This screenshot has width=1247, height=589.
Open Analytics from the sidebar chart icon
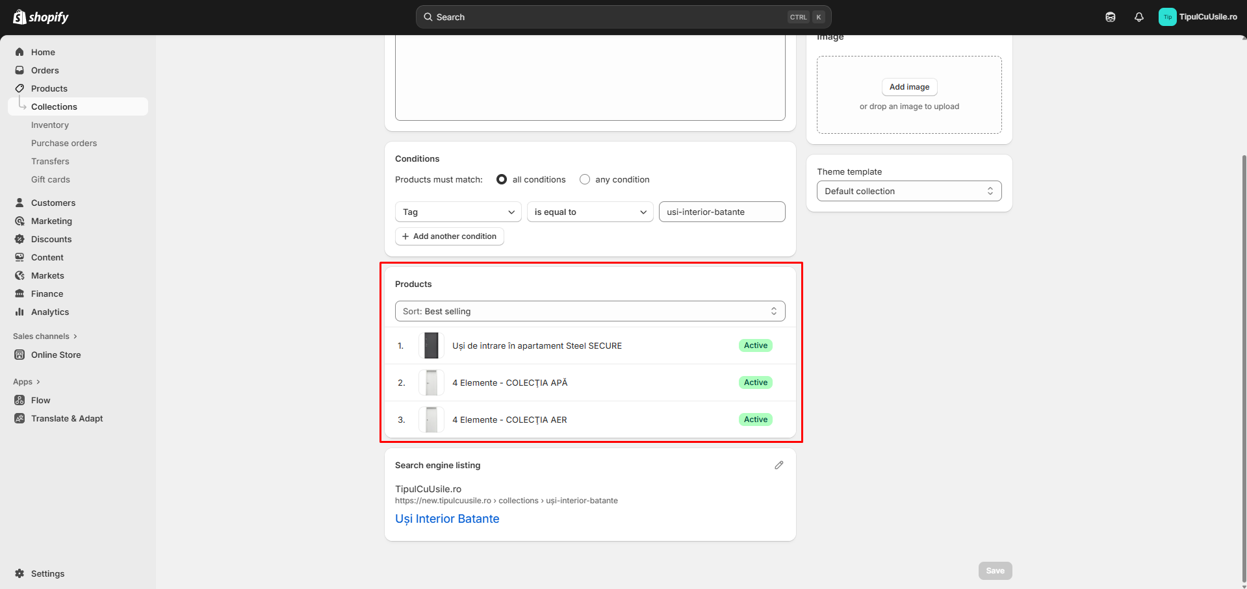[x=19, y=312]
